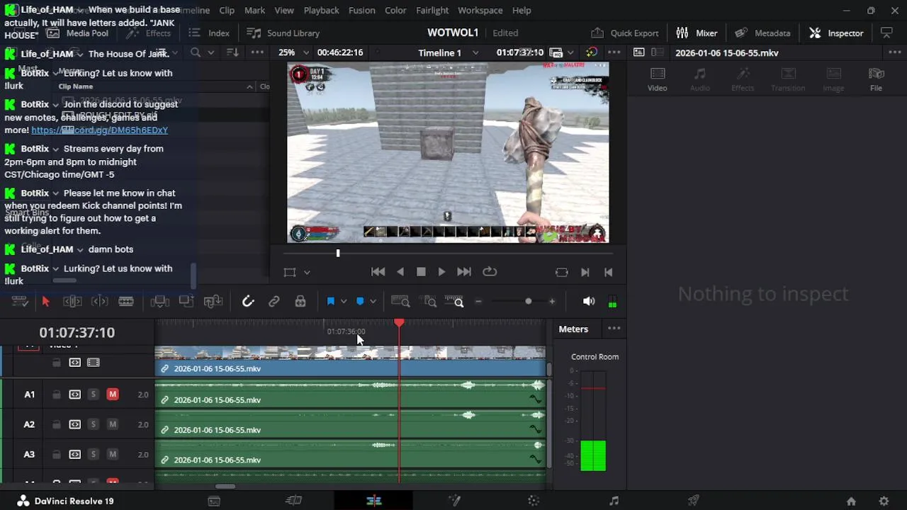Select the trim edit mode tool
The width and height of the screenshot is (907, 510).
pyautogui.click(x=72, y=302)
